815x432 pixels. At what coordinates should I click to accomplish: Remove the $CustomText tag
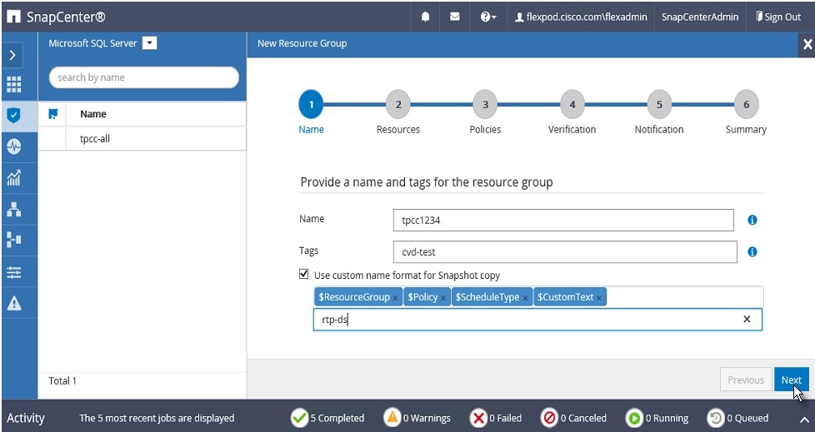(x=599, y=298)
